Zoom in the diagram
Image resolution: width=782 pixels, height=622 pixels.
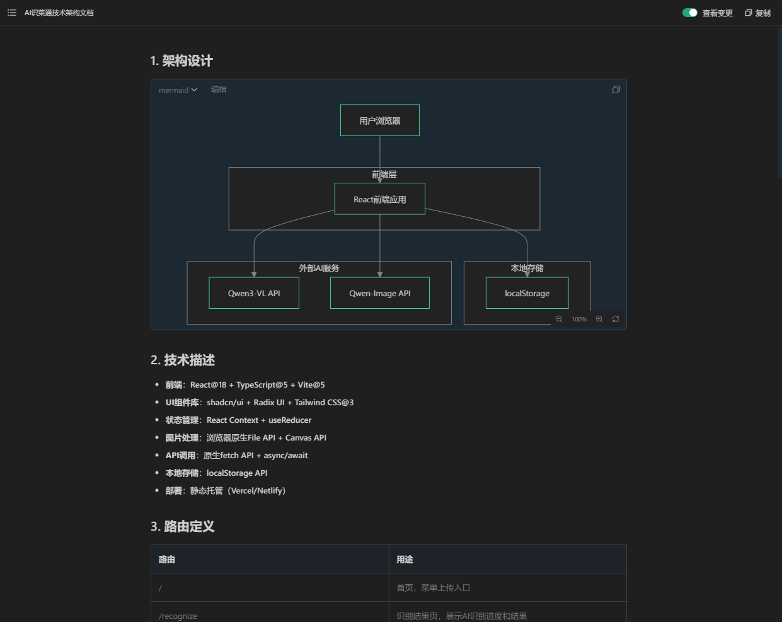tap(599, 319)
